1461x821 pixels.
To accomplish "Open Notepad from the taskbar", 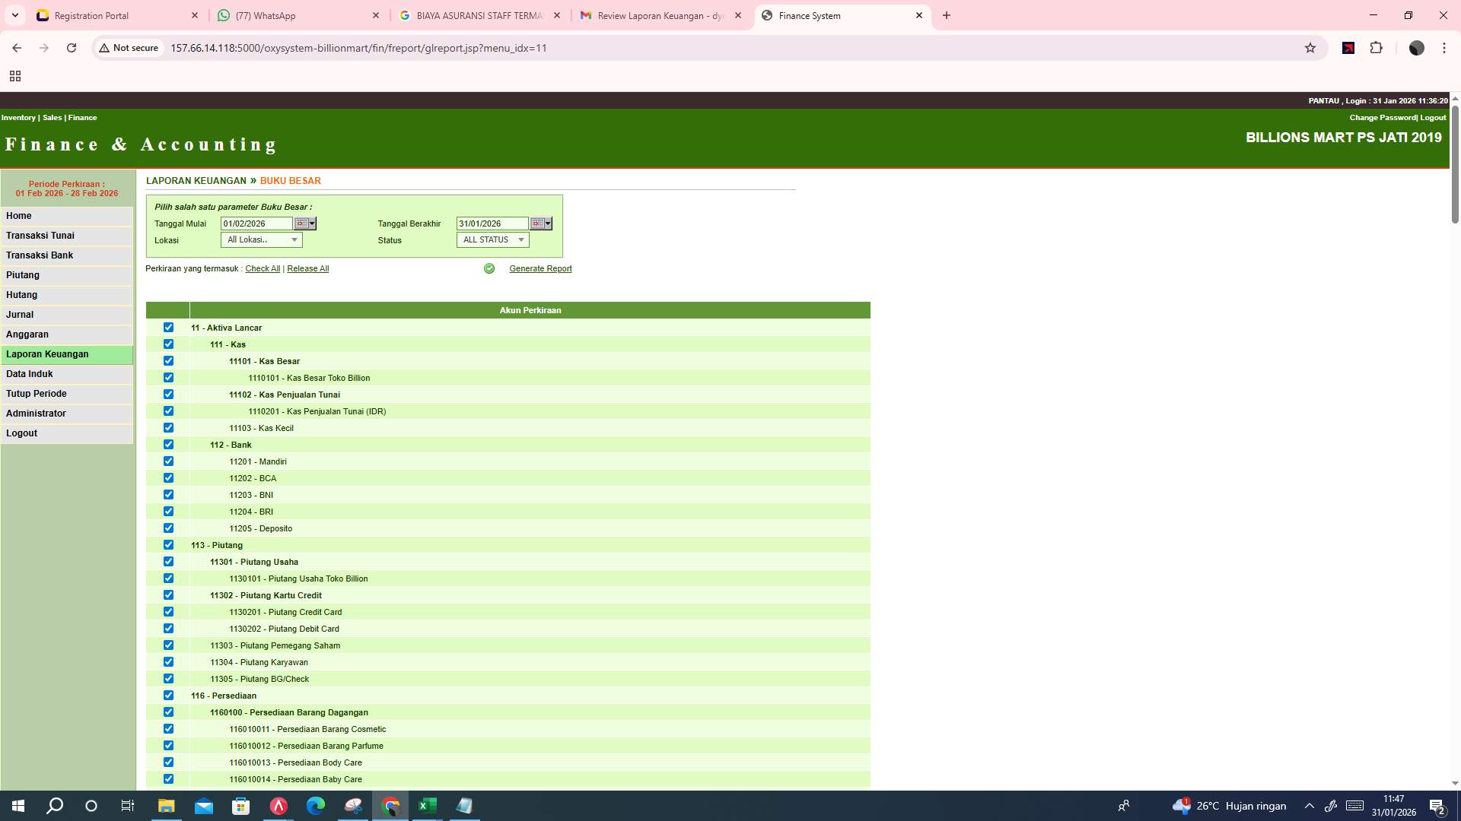I will coord(464,806).
